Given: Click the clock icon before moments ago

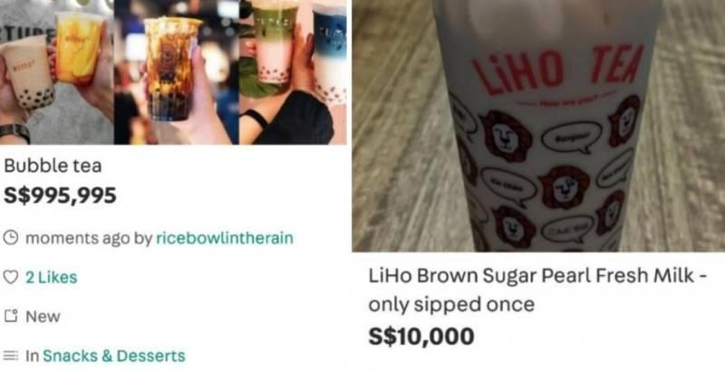Looking at the screenshot, I should pos(11,238).
